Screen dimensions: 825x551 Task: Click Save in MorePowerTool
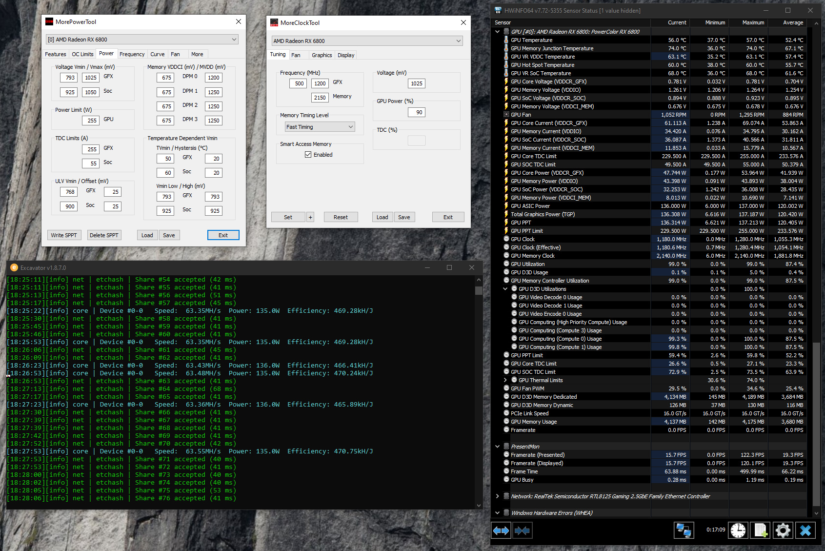pyautogui.click(x=169, y=235)
